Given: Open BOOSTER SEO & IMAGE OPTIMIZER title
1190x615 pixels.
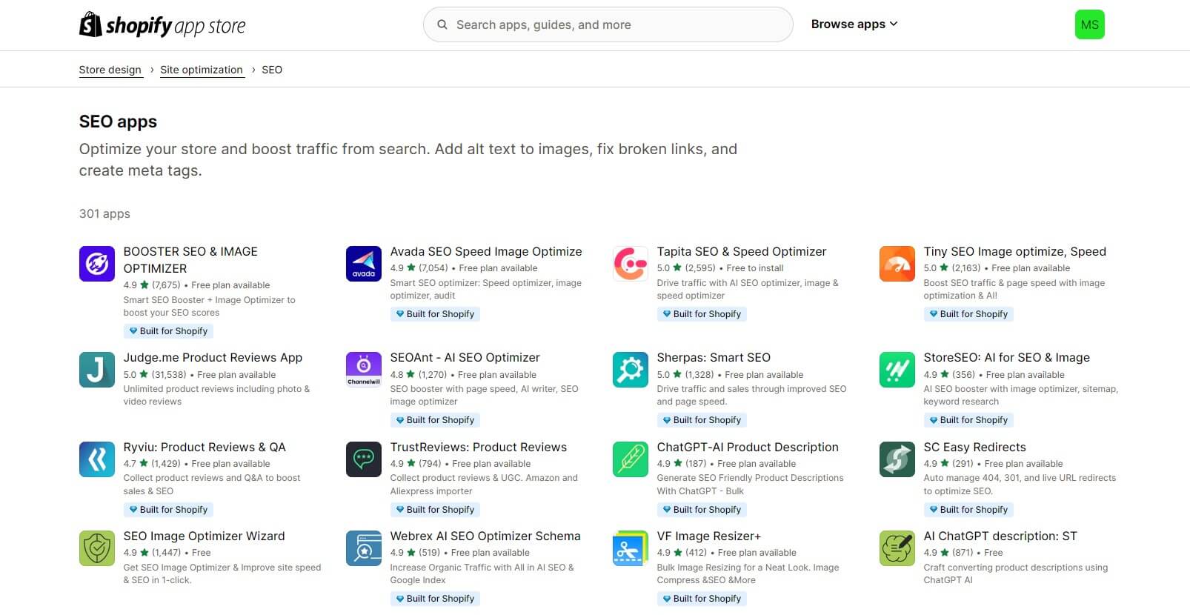Looking at the screenshot, I should (x=191, y=260).
